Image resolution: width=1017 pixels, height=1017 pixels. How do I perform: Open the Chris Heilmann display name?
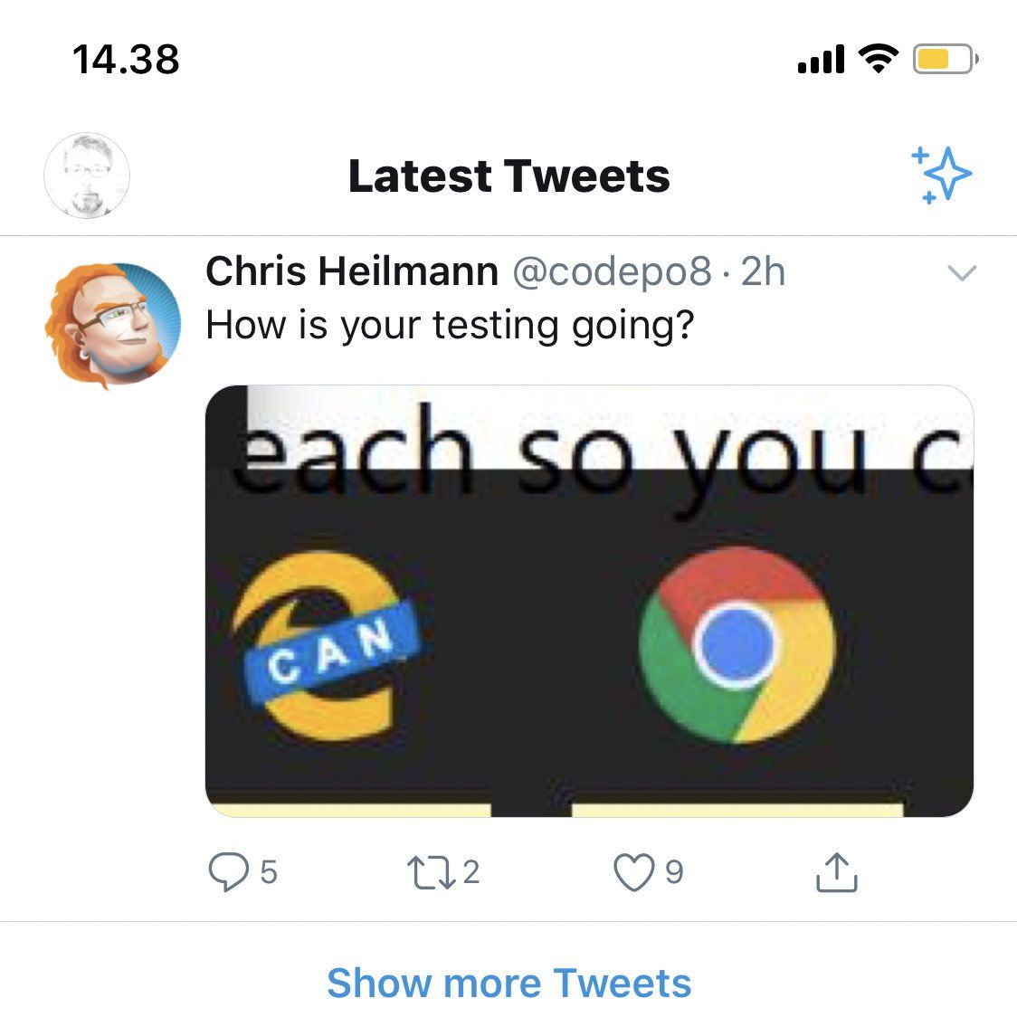point(352,271)
